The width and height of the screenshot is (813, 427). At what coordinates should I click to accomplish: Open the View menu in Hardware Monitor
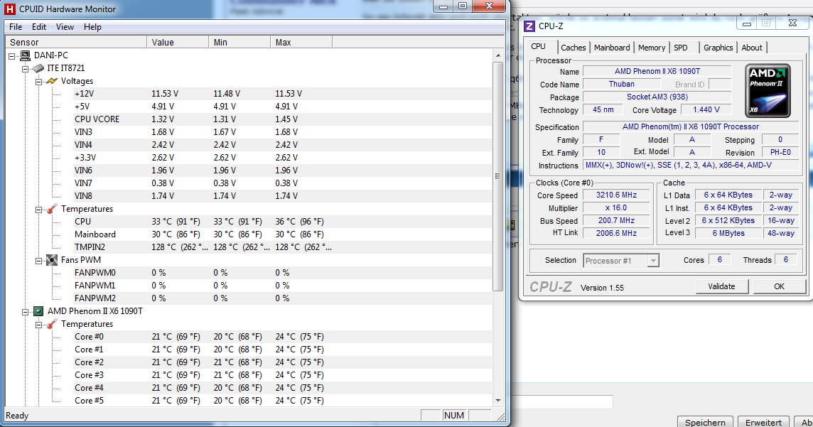tap(65, 27)
